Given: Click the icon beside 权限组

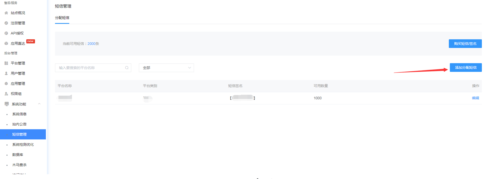Looking at the screenshot, I should (6, 94).
